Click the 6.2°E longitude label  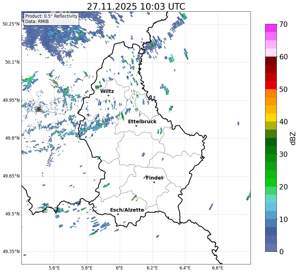pos(152,268)
